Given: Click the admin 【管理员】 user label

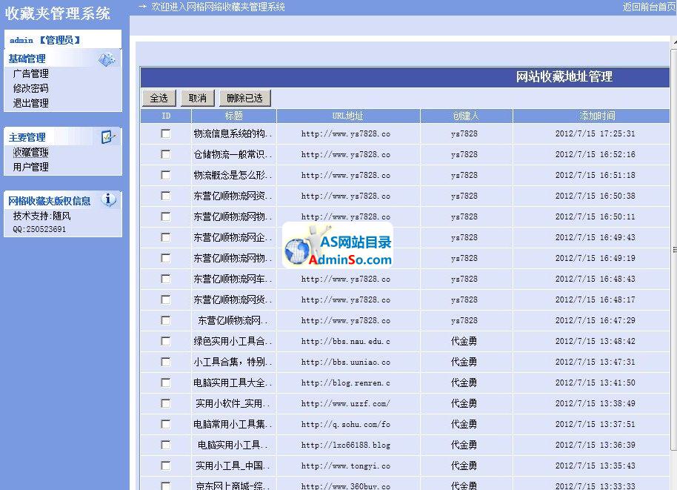Looking at the screenshot, I should [x=45, y=40].
